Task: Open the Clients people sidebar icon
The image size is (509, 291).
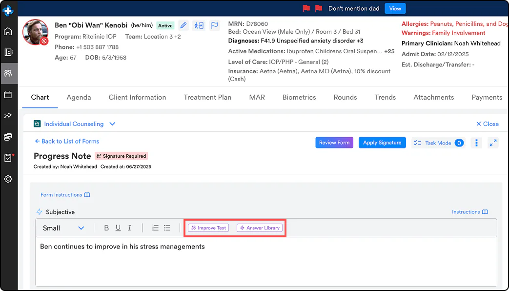Action: click(8, 73)
